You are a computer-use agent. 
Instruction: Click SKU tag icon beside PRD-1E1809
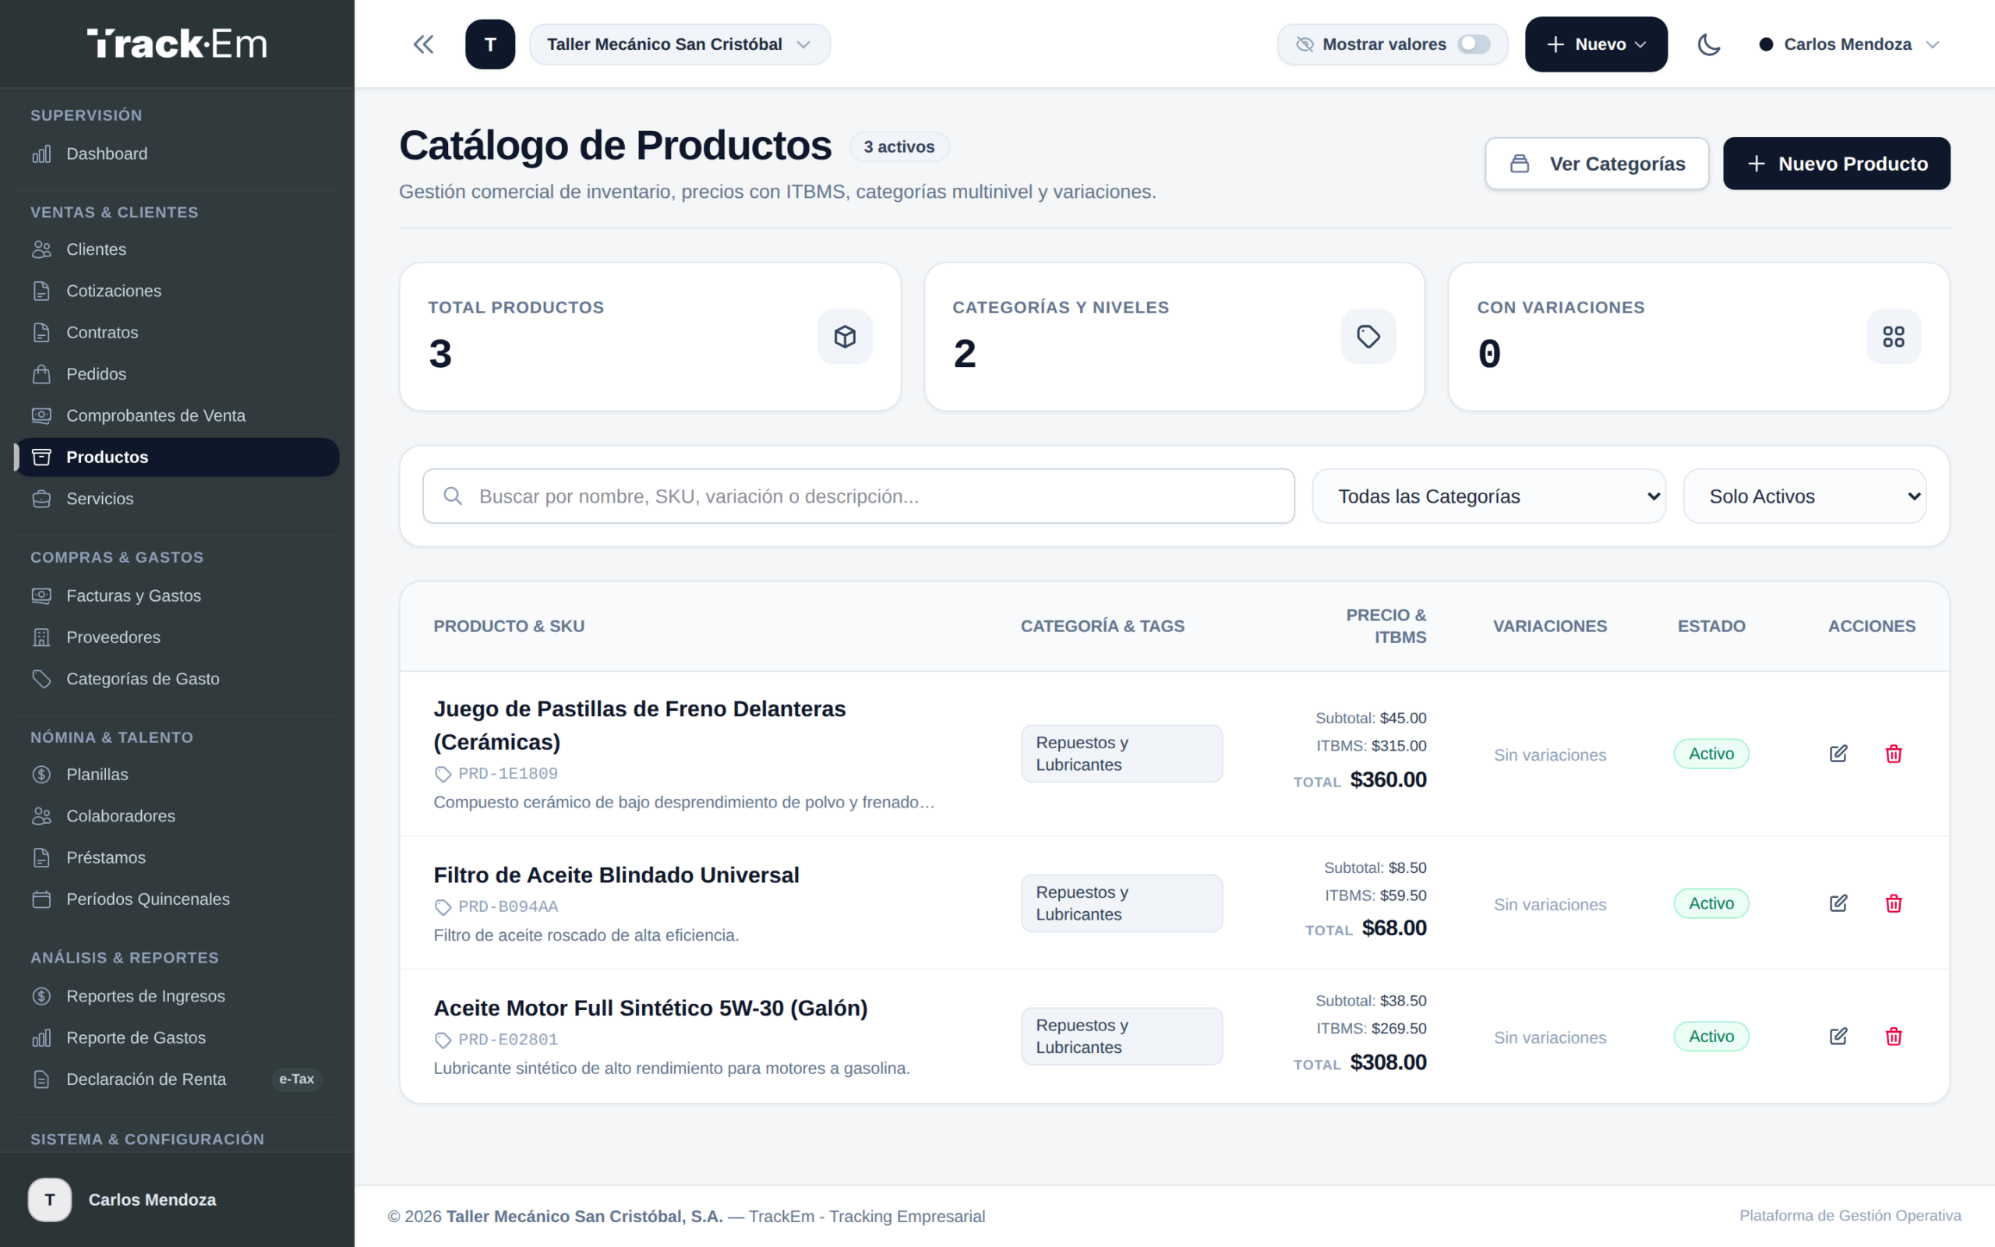coord(443,775)
